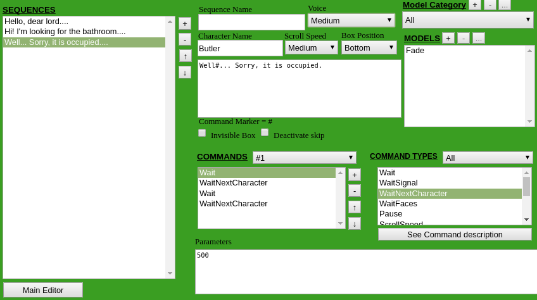537x300 pixels.
Task: Add a command with plus button
Action: coord(355,175)
